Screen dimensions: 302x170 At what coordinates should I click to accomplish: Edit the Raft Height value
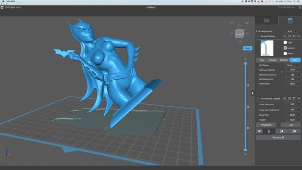point(293,79)
